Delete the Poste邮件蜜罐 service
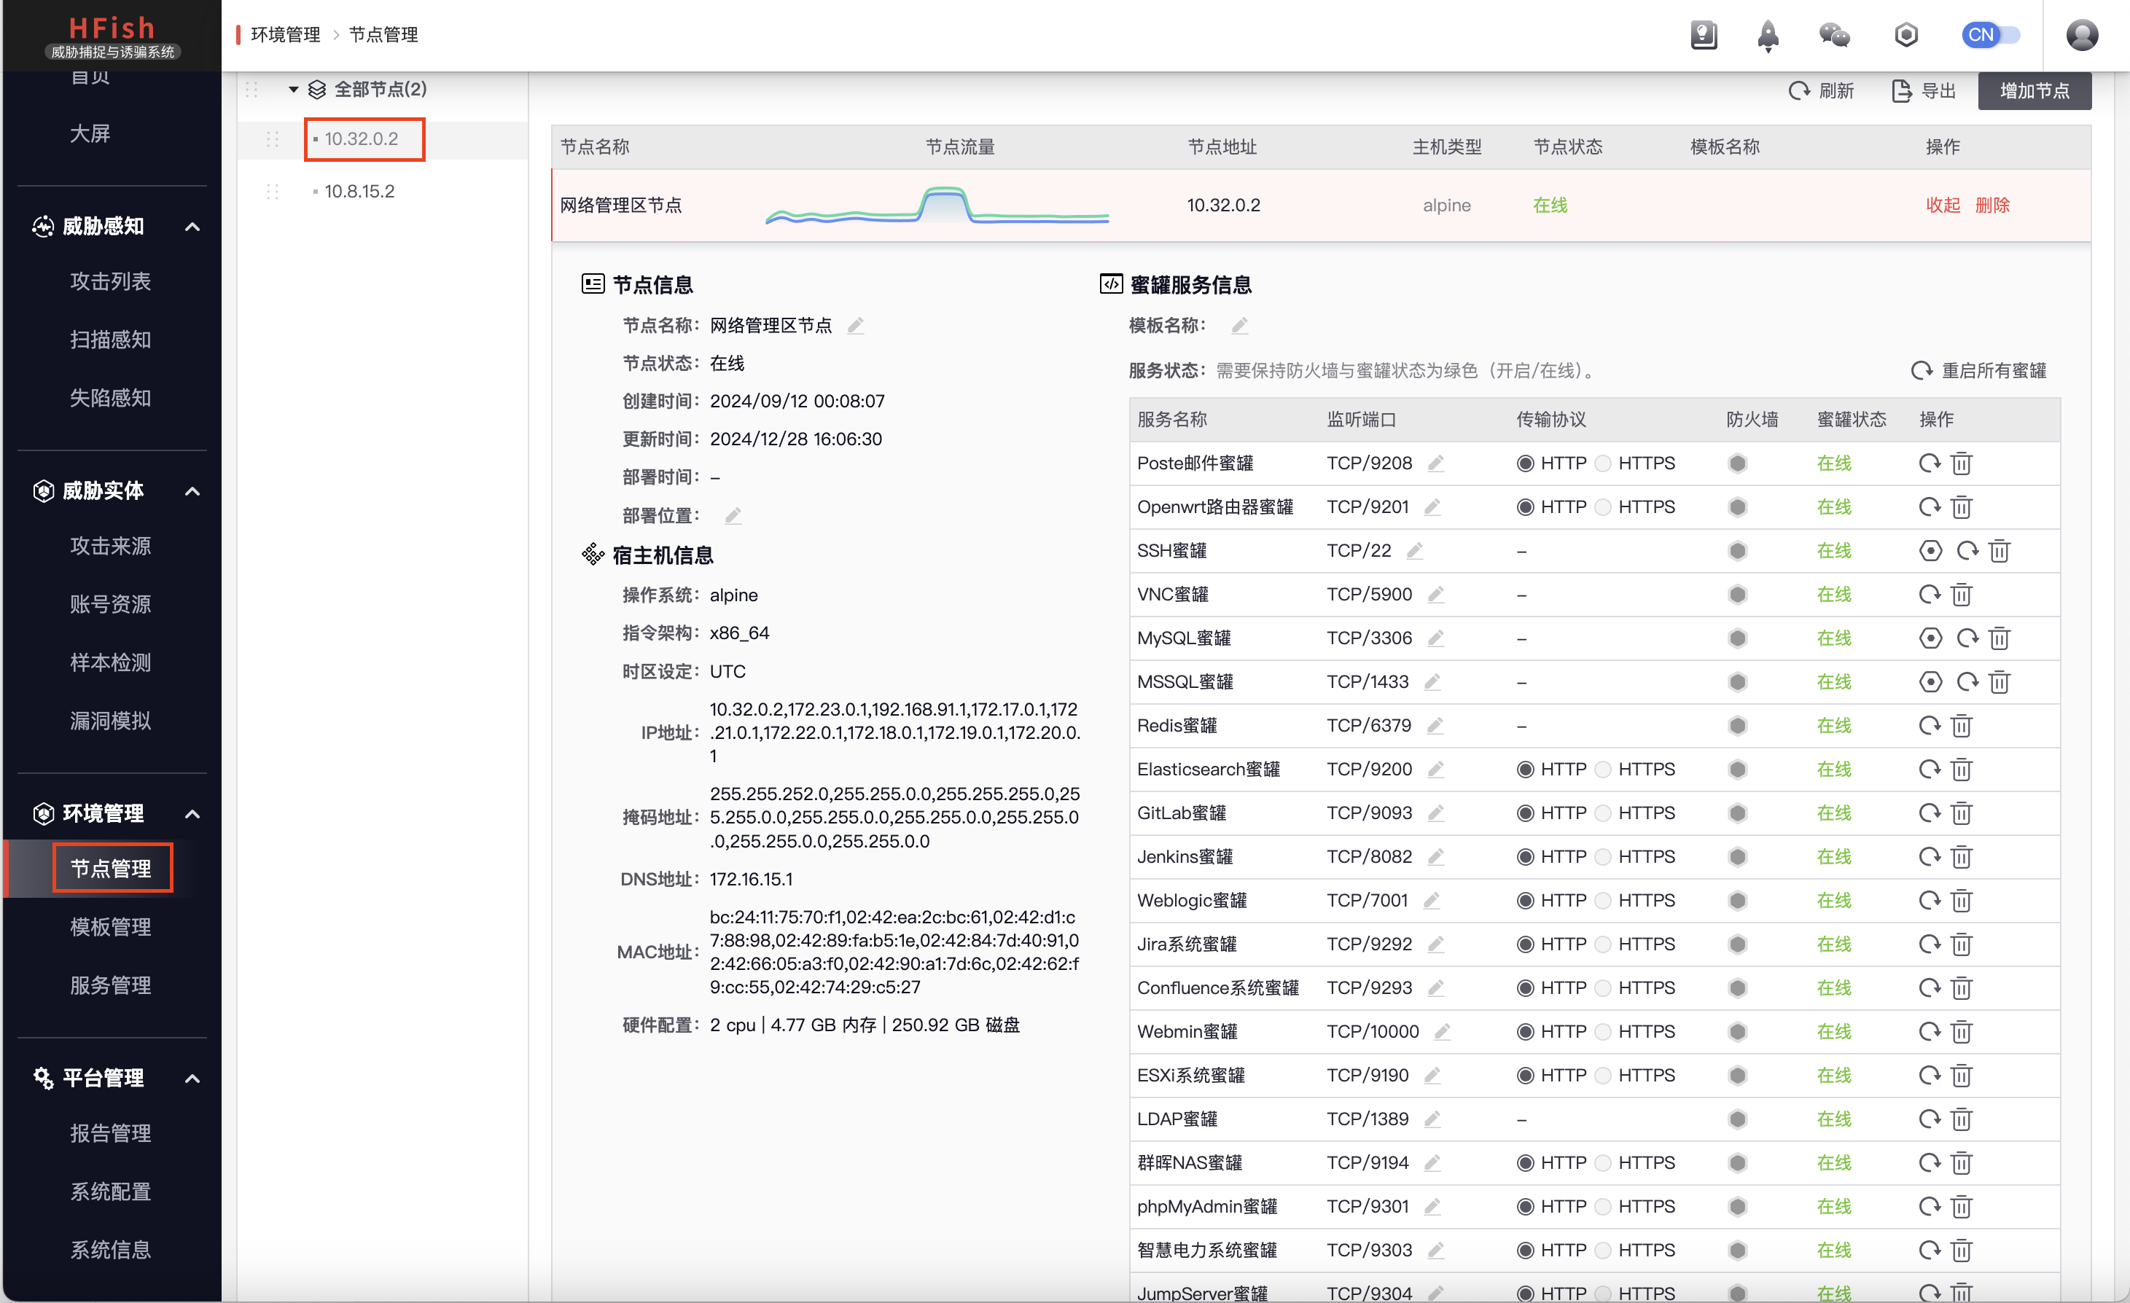 click(1962, 464)
